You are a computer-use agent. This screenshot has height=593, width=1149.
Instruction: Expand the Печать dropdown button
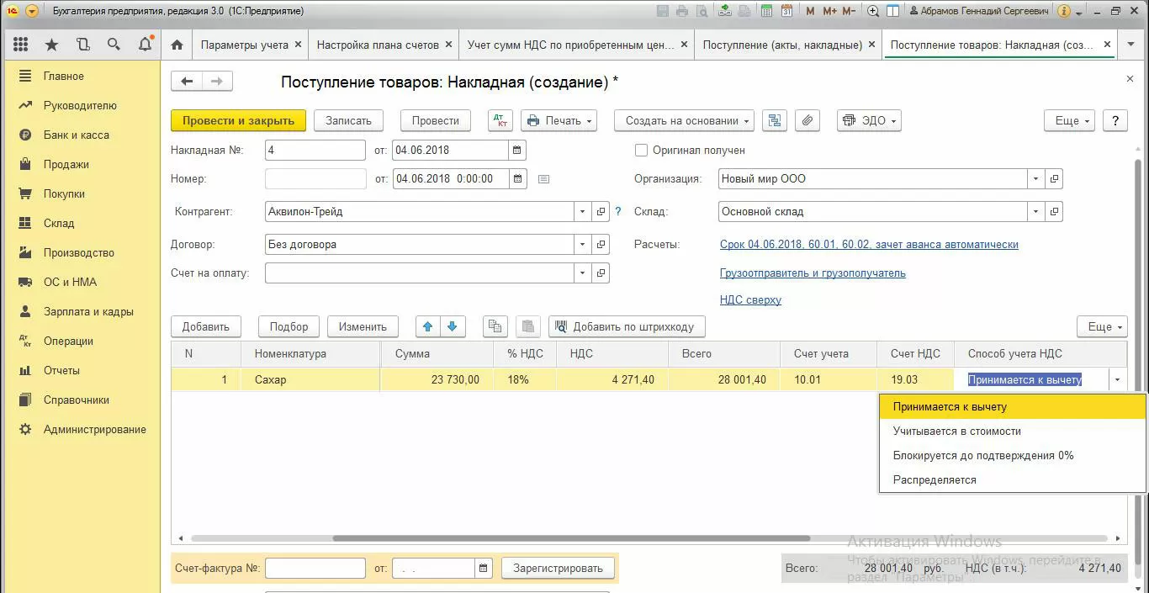pyautogui.click(x=559, y=120)
